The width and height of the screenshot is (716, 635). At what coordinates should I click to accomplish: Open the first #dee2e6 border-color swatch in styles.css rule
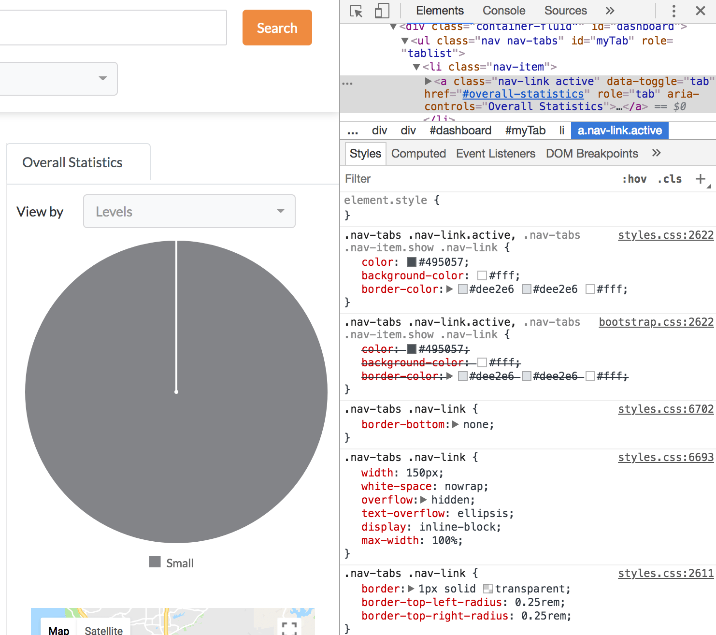click(x=463, y=289)
